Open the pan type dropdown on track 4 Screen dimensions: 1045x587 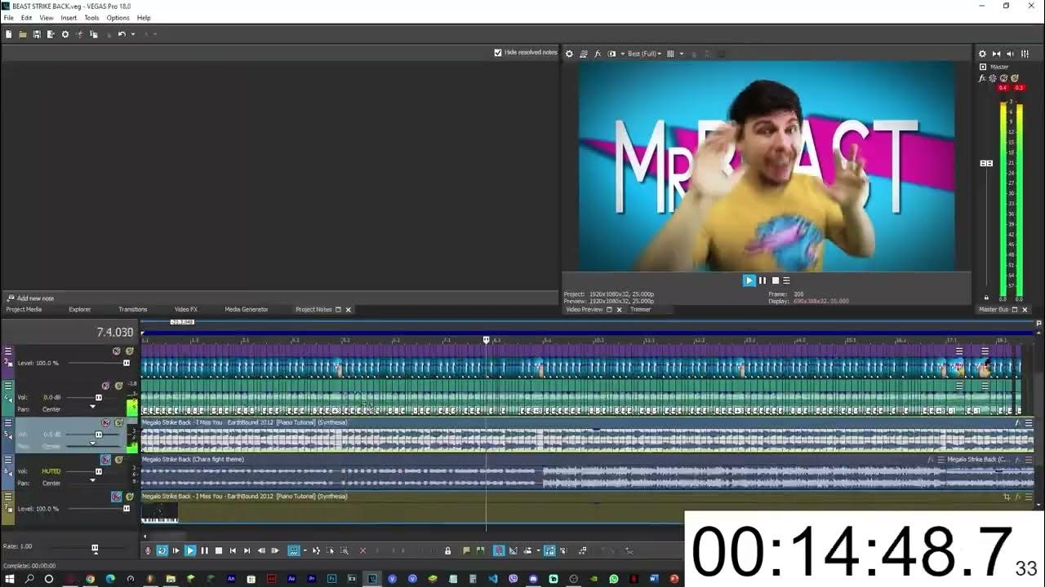(x=92, y=406)
